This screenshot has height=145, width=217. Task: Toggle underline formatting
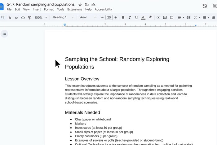136,18
